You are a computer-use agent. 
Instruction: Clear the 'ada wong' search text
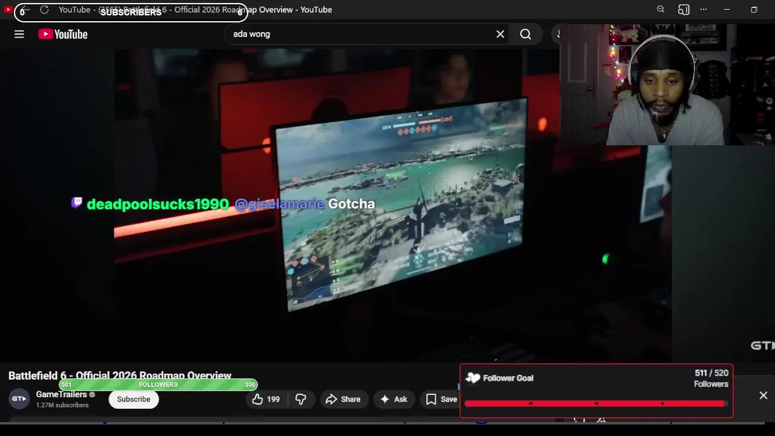coord(500,35)
